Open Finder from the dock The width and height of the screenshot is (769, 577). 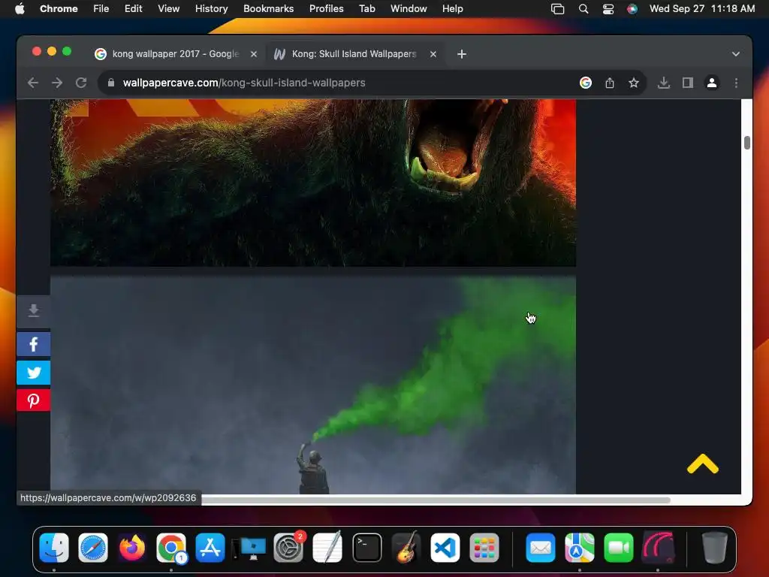[54, 547]
